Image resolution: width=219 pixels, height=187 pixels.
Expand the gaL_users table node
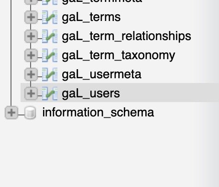coord(31,93)
